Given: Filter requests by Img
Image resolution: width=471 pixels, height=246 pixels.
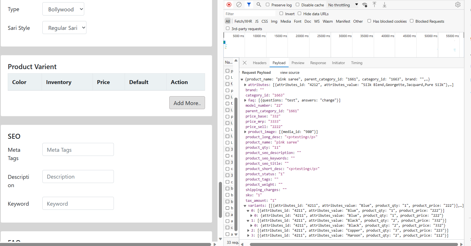Looking at the screenshot, I should click(274, 21).
